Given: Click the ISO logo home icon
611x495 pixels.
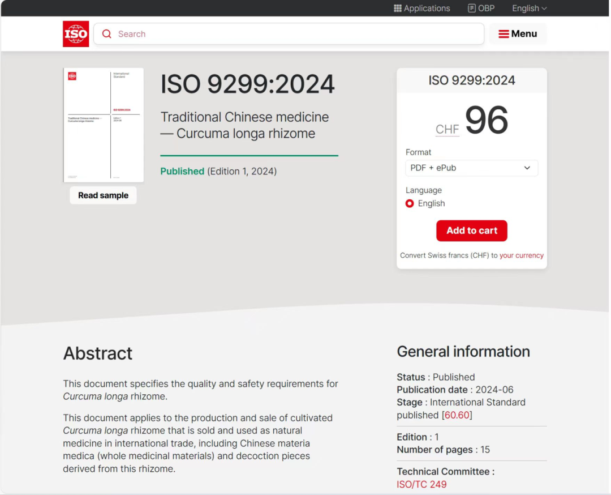Looking at the screenshot, I should (76, 34).
